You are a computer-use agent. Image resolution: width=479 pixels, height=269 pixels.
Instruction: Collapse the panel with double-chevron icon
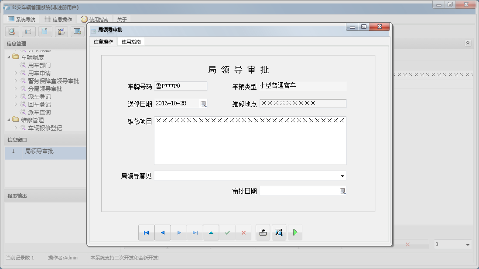468,43
